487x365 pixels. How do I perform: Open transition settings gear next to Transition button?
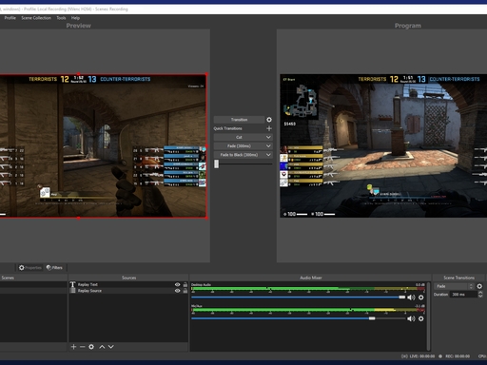coord(269,120)
